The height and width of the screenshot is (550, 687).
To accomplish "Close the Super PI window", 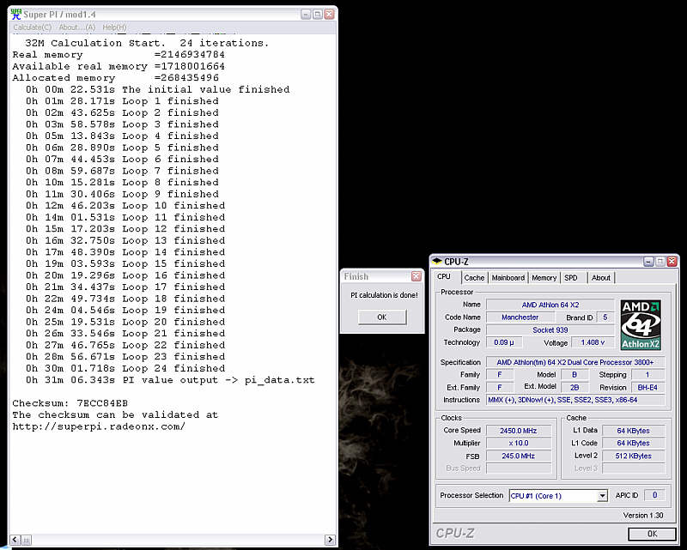I will (329, 15).
